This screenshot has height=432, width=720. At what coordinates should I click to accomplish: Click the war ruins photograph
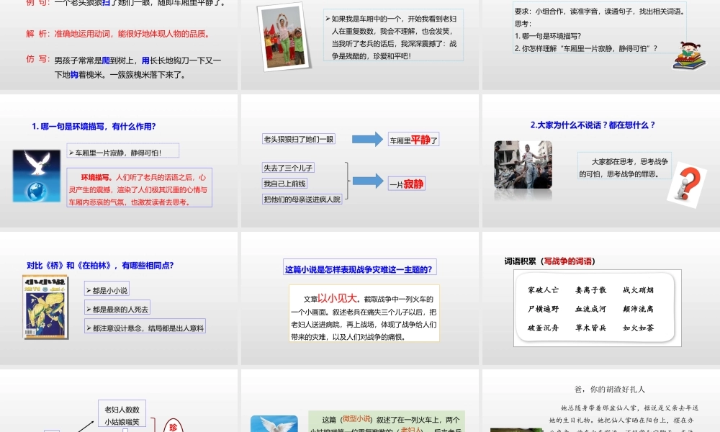pyautogui.click(x=523, y=164)
